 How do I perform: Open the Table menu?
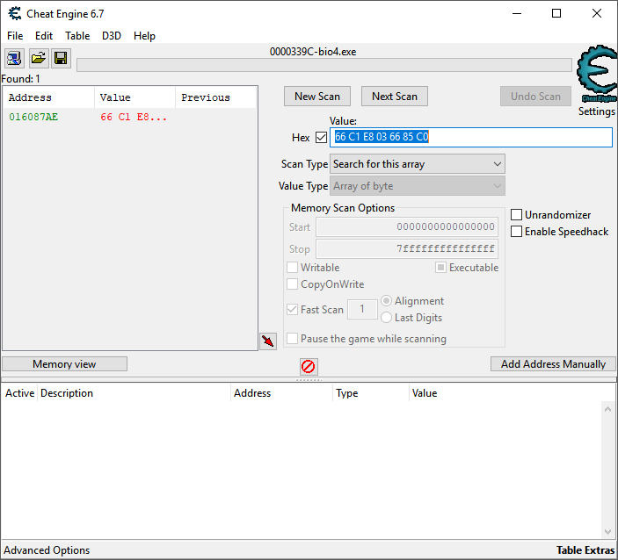pyautogui.click(x=77, y=36)
